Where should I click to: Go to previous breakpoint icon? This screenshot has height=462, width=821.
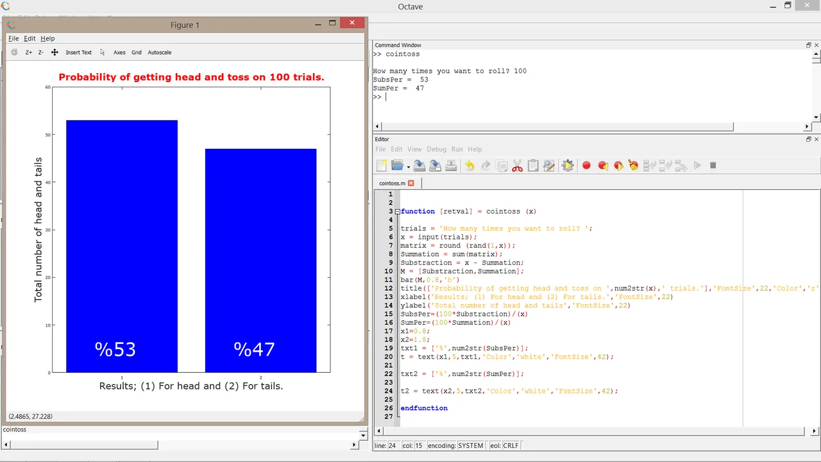(602, 166)
